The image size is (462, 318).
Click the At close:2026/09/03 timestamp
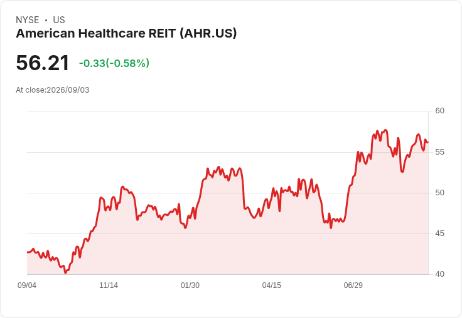(x=53, y=90)
